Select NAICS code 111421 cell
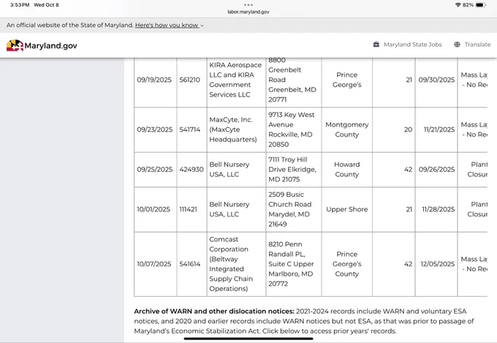497x343 pixels. pos(191,209)
